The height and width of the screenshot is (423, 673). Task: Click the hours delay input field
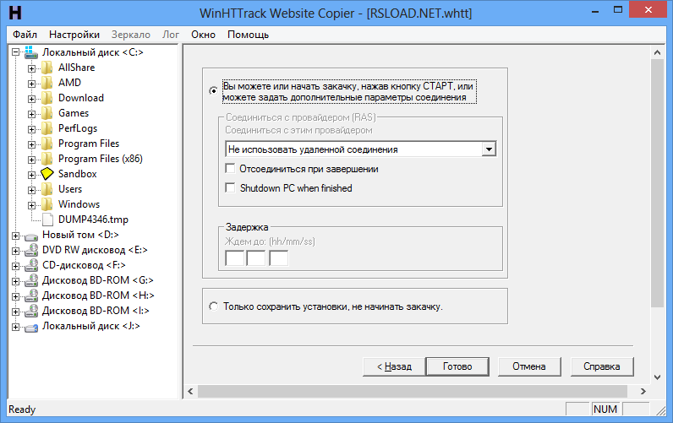(235, 258)
